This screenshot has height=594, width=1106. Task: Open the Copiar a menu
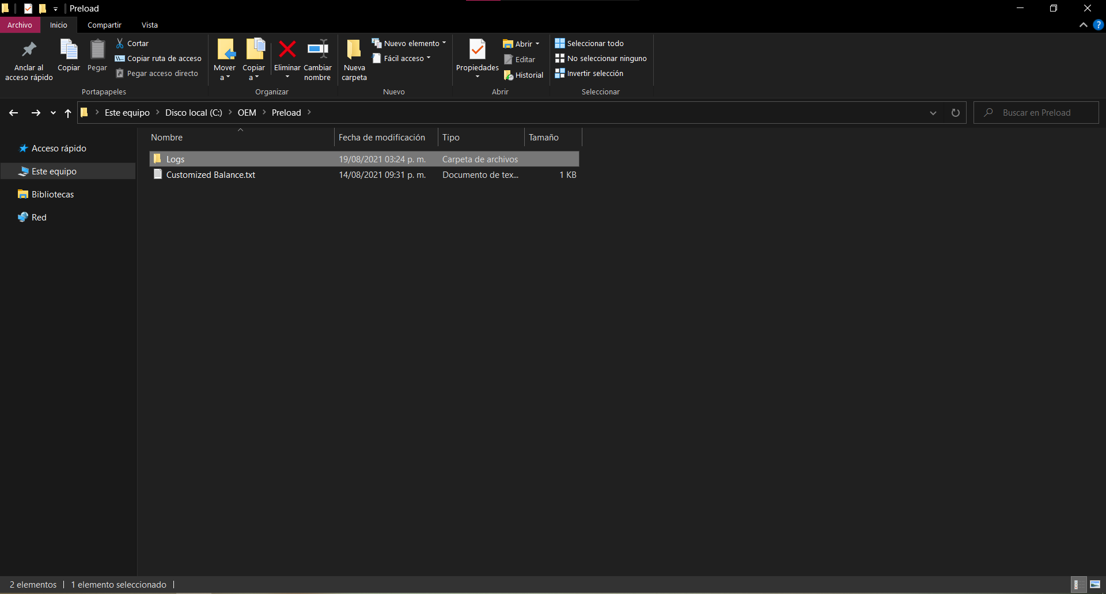(253, 60)
